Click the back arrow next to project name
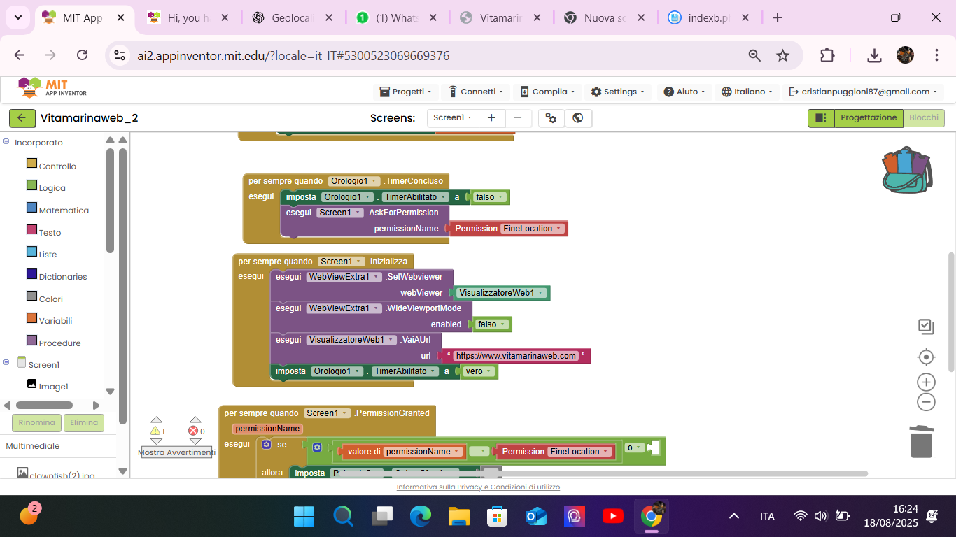The width and height of the screenshot is (956, 537). pos(22,118)
